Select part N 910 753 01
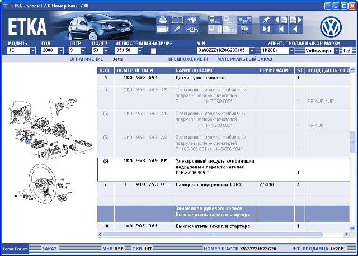Viewport: 358px width, 256px height. (145, 184)
